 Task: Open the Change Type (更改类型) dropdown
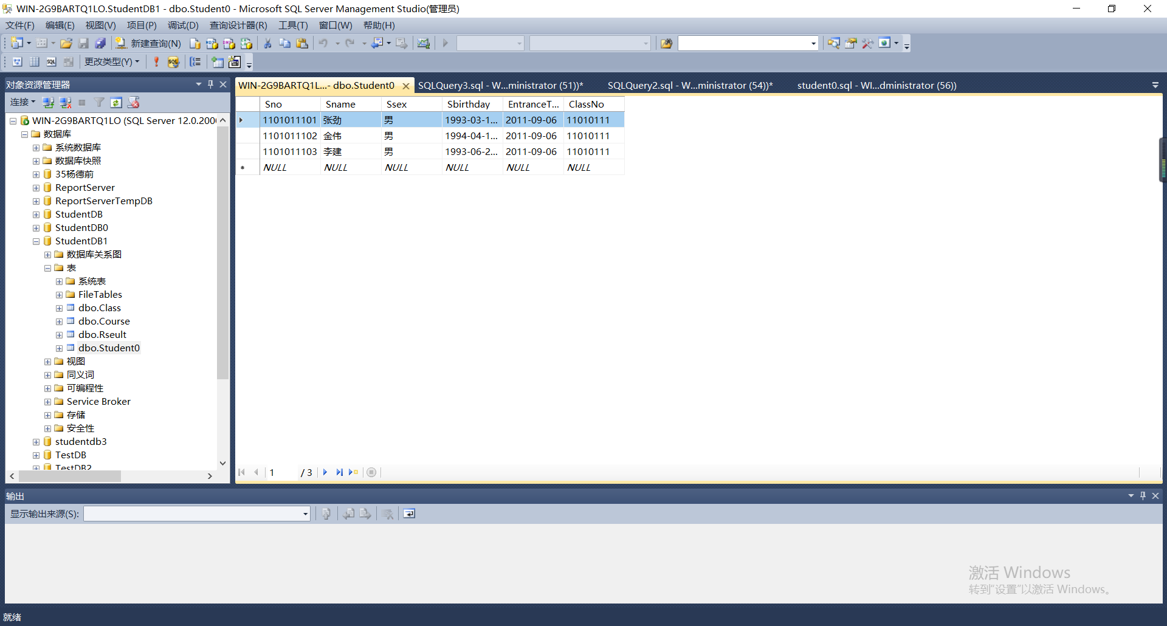click(x=112, y=61)
